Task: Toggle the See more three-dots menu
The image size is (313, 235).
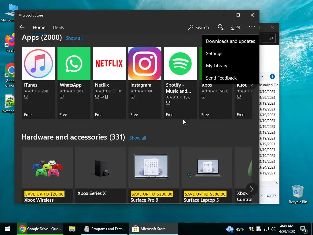Action: click(252, 26)
